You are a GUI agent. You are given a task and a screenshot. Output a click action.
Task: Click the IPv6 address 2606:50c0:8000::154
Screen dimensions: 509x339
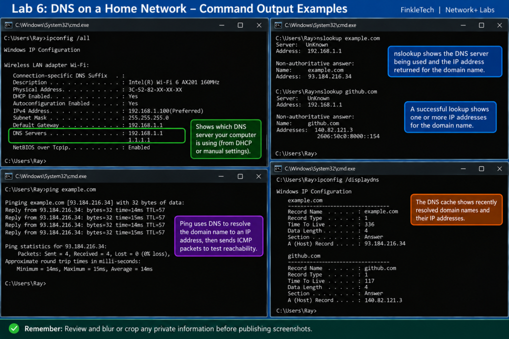coord(348,136)
